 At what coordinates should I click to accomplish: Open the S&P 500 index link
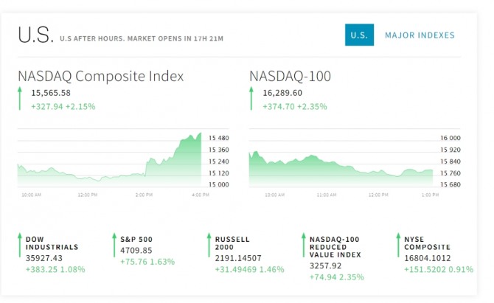coord(136,240)
